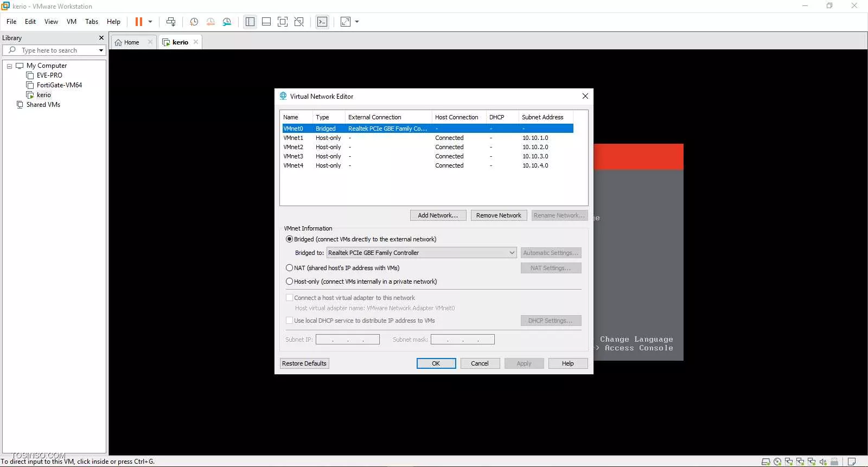The height and width of the screenshot is (467, 868).
Task: Close the kerio tab
Action: 196,42
